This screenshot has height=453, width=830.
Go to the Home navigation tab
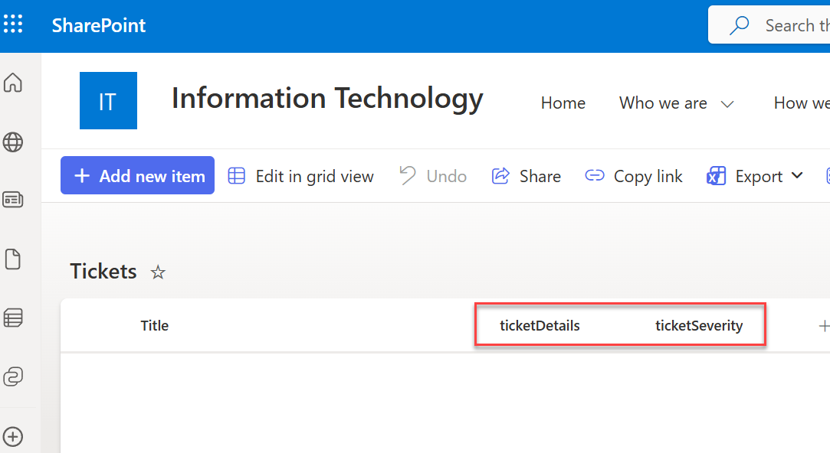click(563, 103)
